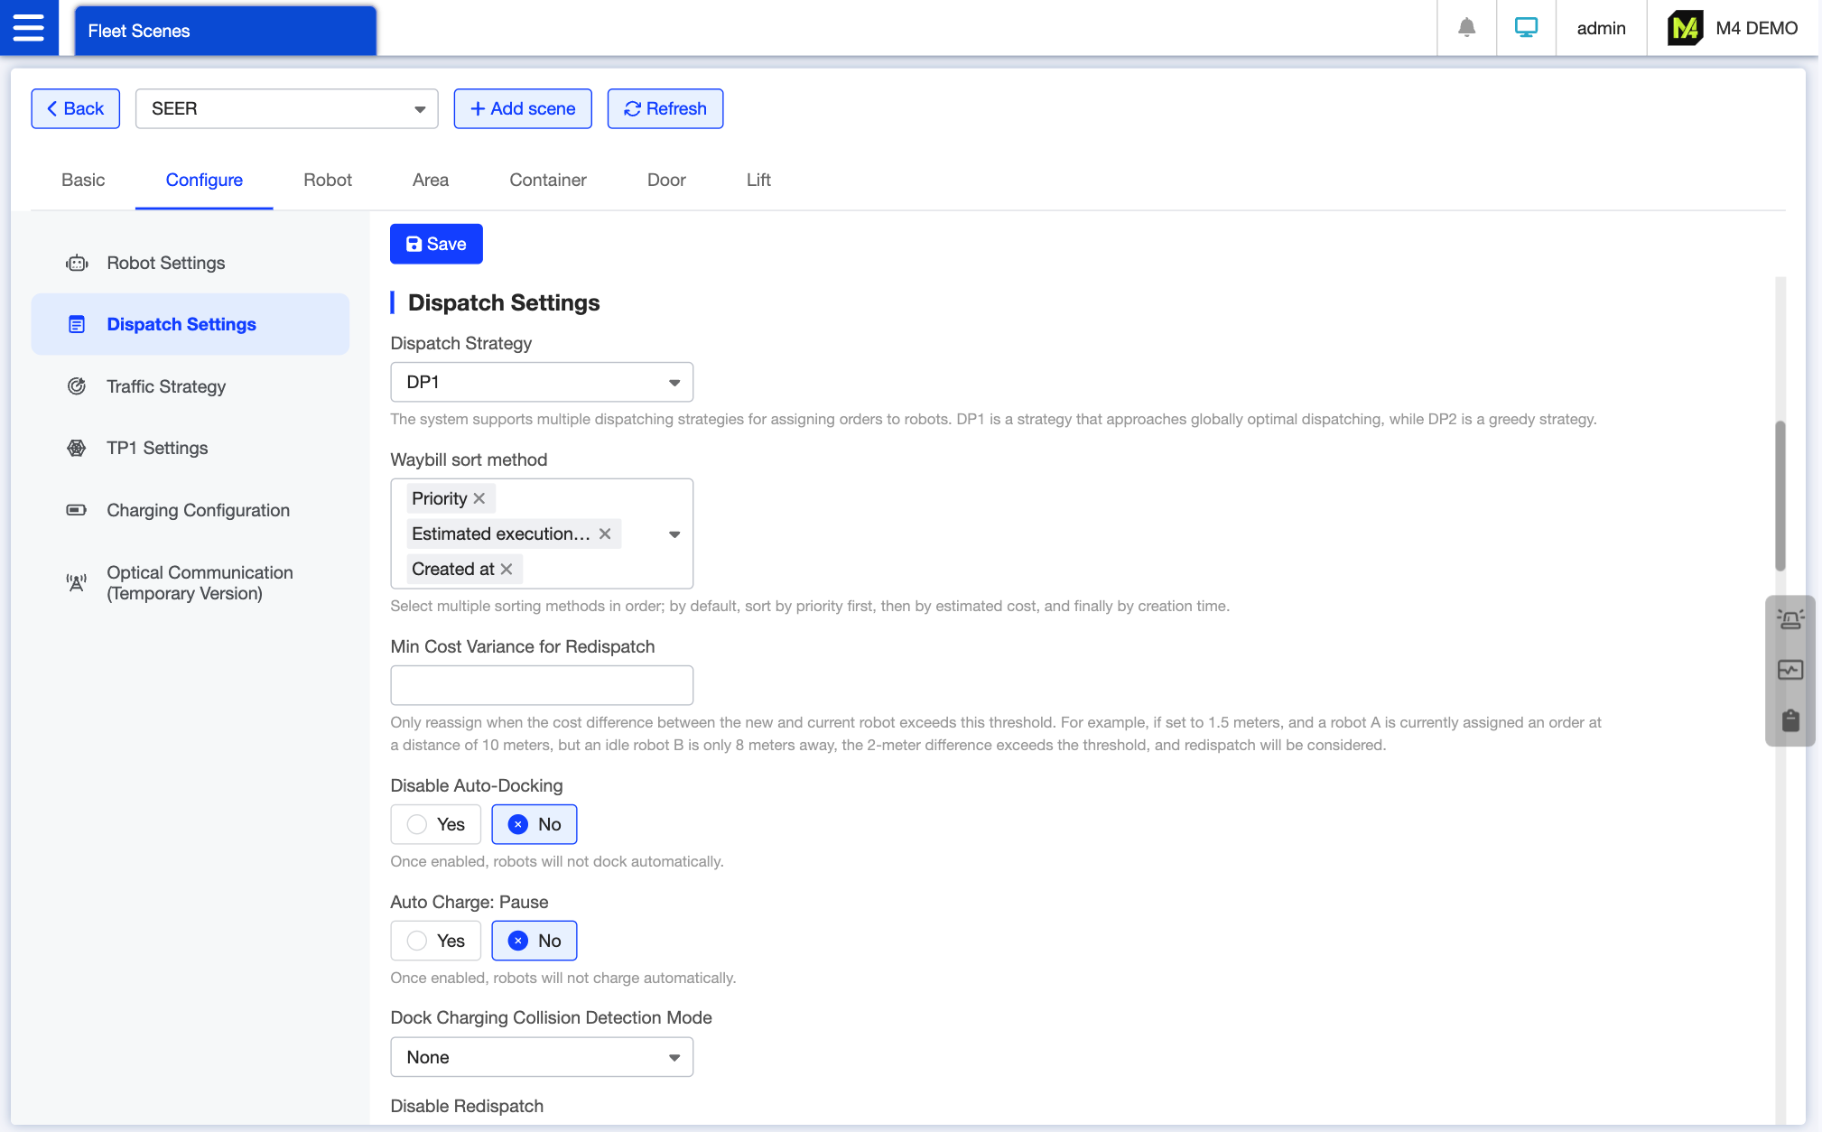
Task: Select No for Disable Auto-Docking
Action: 534,824
